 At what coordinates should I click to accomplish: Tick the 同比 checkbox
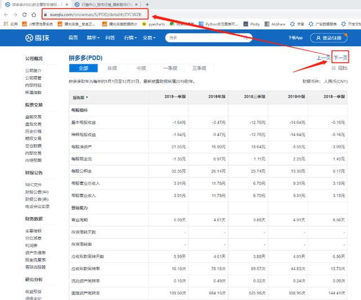pyautogui.click(x=333, y=68)
